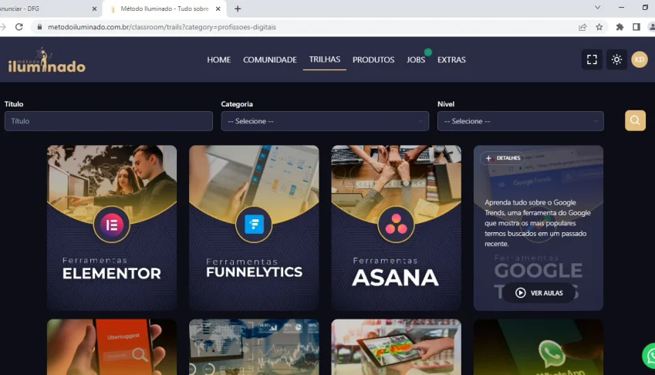Viewport: 655px width, 375px height.
Task: Open the Elementor round logo icon
Action: pyautogui.click(x=112, y=225)
